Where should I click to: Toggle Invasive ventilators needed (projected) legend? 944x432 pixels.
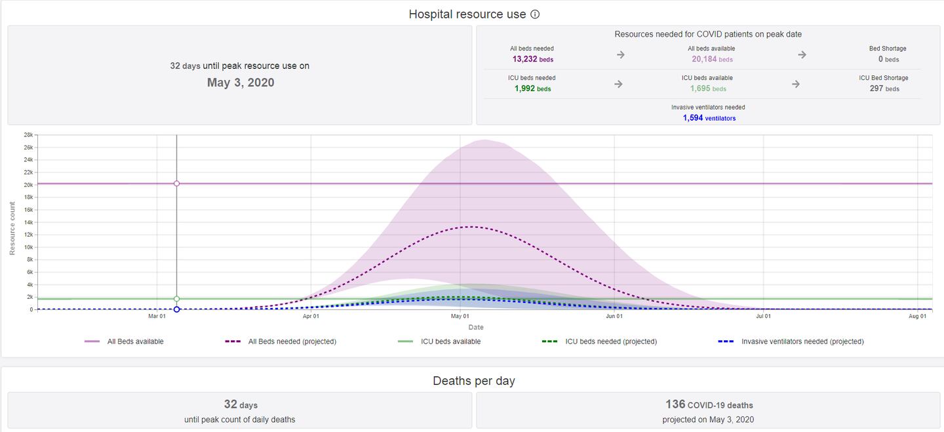791,342
